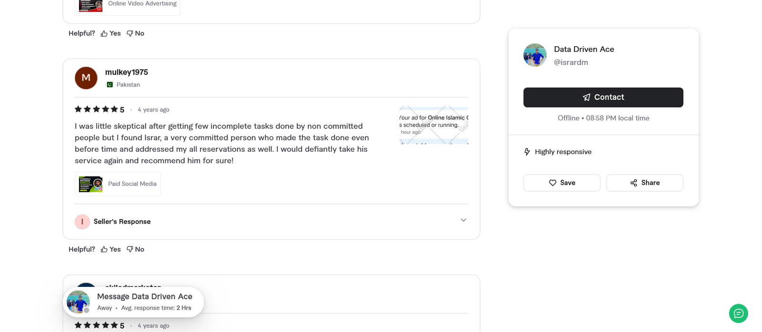Expand the Seller's Response section
Screen dimensions: 762x332
pos(463,220)
